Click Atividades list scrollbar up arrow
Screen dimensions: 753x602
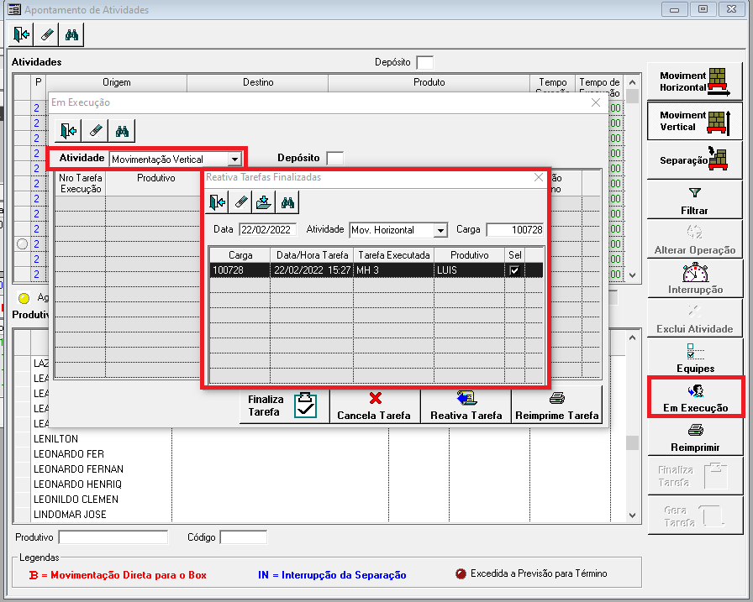[633, 82]
